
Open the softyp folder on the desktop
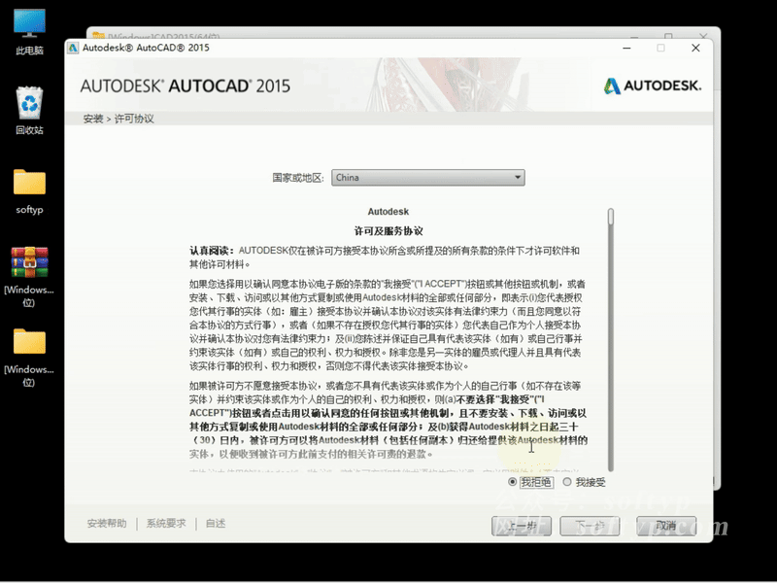(29, 191)
